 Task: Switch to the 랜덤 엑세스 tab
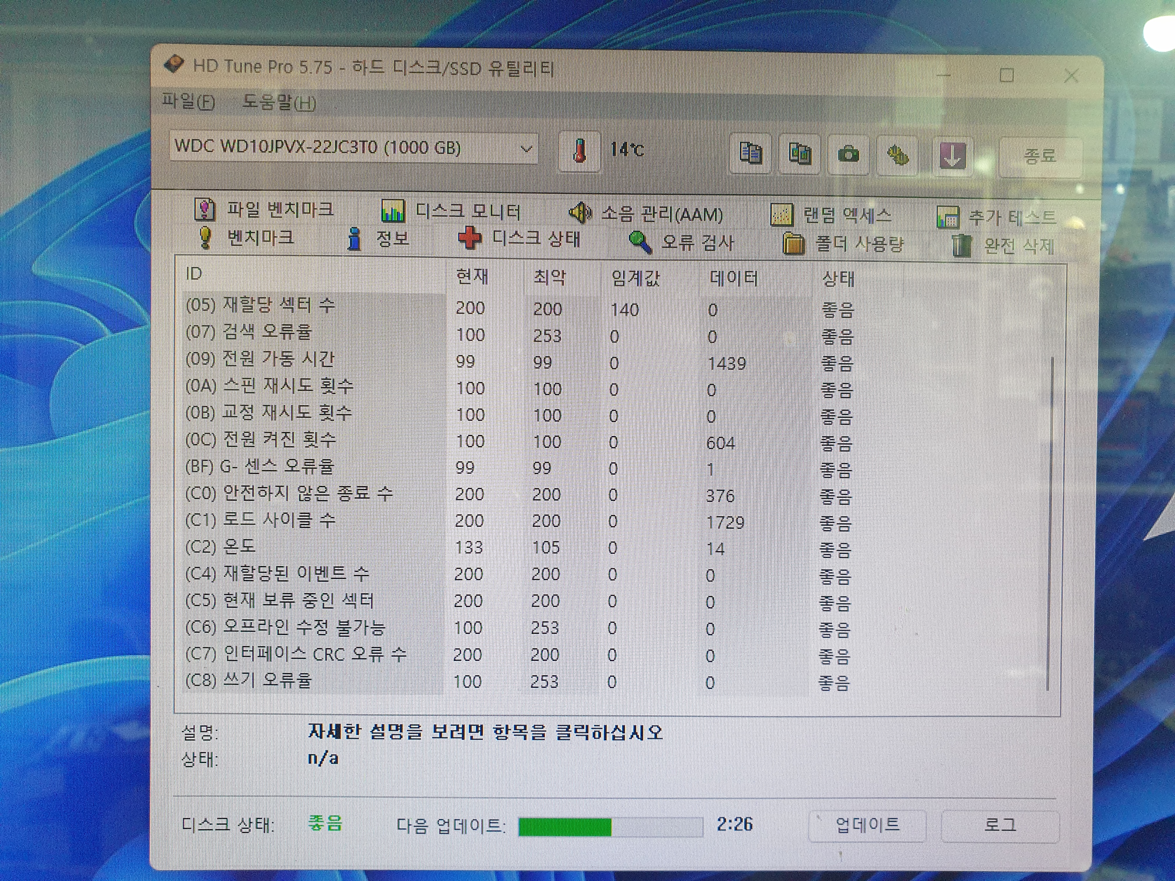point(831,215)
